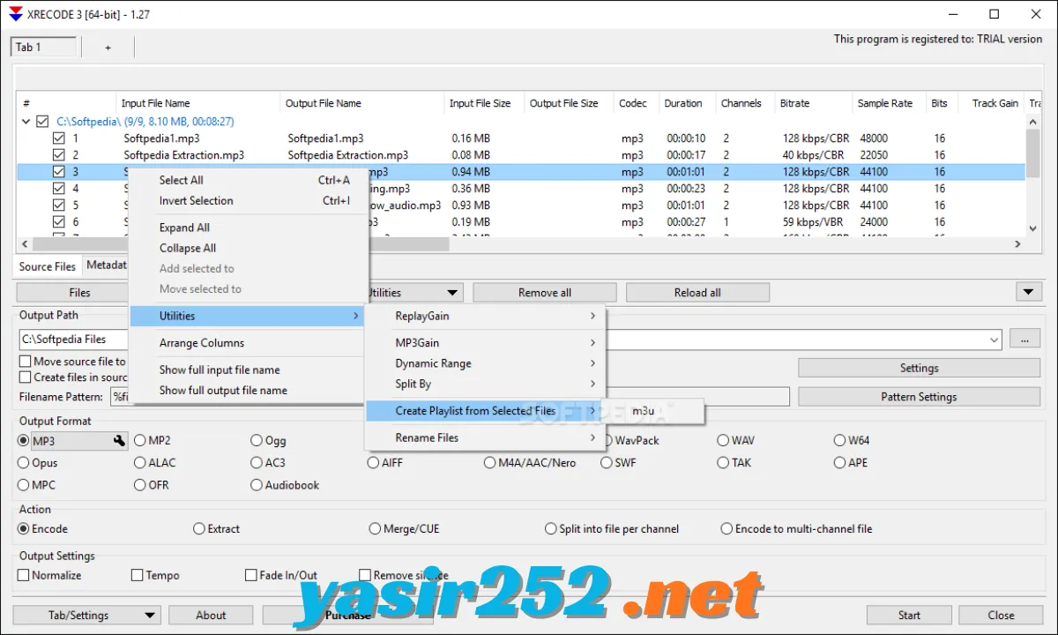
Task: Click the file list vertical scrollbar down arrow
Action: [x=1033, y=230]
